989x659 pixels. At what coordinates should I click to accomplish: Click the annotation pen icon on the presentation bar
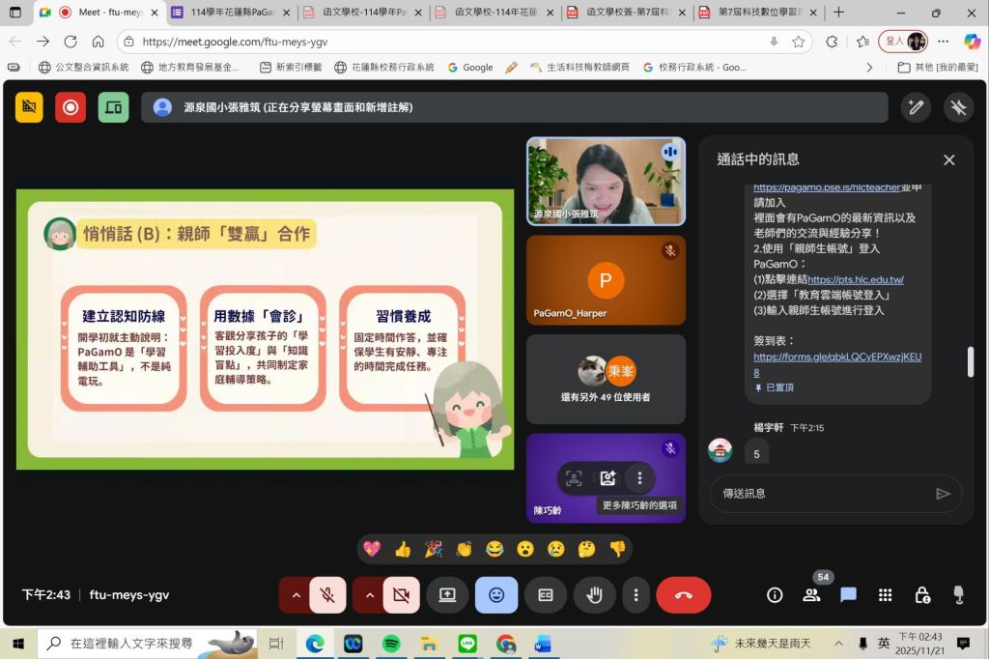click(x=915, y=107)
